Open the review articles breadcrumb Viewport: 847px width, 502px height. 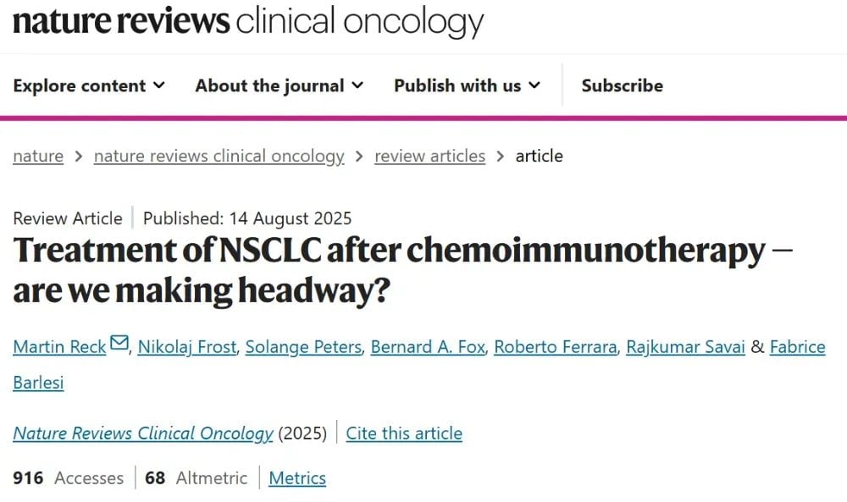(429, 156)
